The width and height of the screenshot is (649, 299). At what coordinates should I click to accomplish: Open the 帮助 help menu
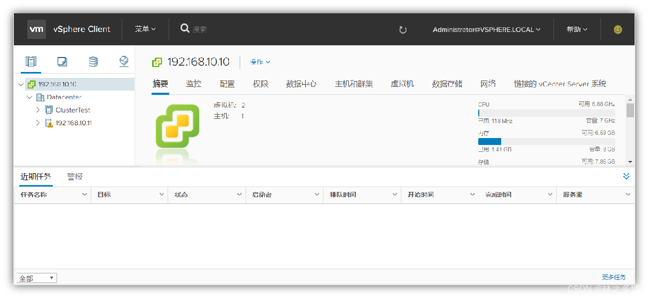click(577, 29)
